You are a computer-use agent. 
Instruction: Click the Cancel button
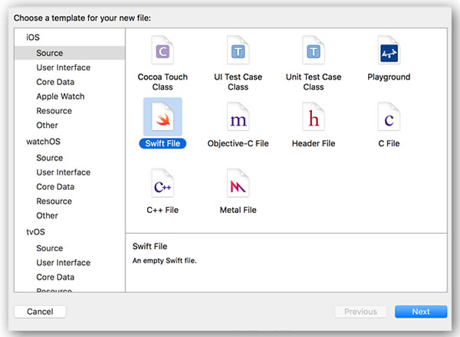point(40,312)
